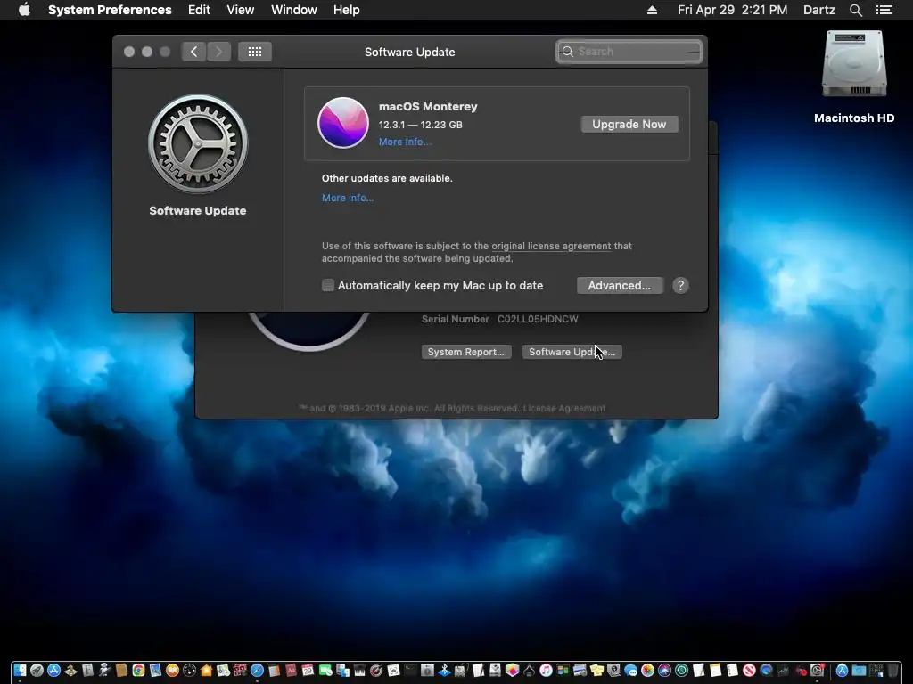Open Notes from the Dock

(715, 670)
